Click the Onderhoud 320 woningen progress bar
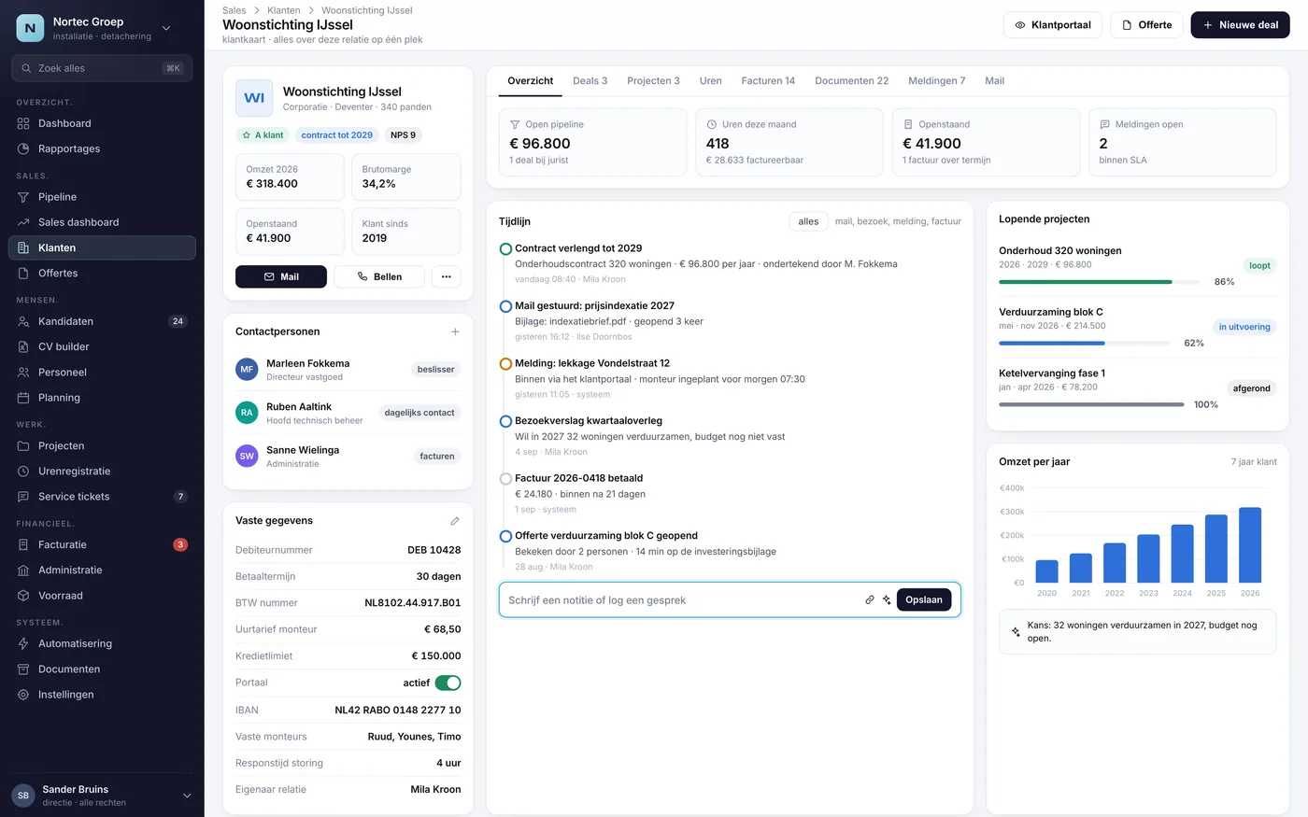Viewport: 1308px width, 817px height. coord(1100,282)
